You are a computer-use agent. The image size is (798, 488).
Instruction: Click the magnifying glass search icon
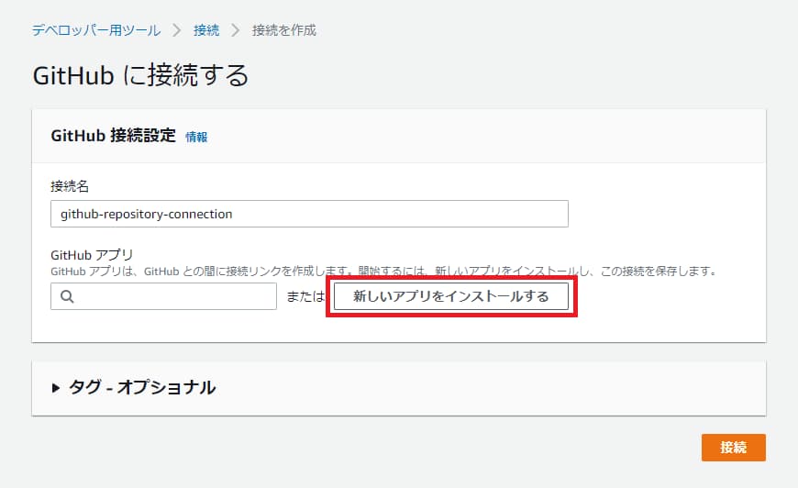tap(67, 296)
